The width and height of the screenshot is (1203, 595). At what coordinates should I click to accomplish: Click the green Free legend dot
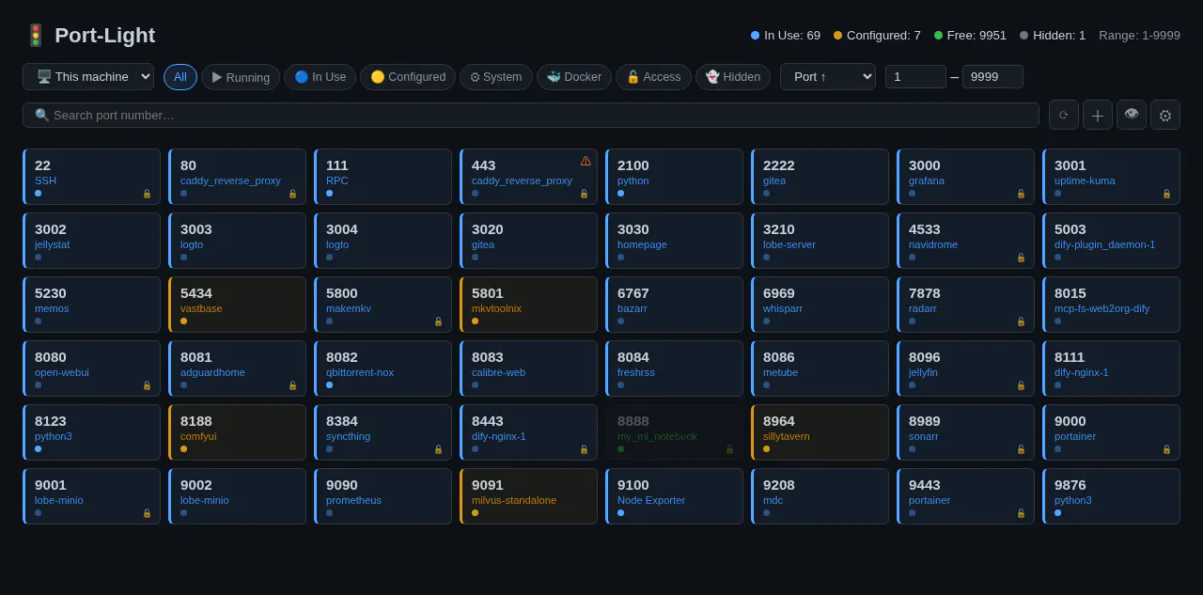(x=938, y=36)
